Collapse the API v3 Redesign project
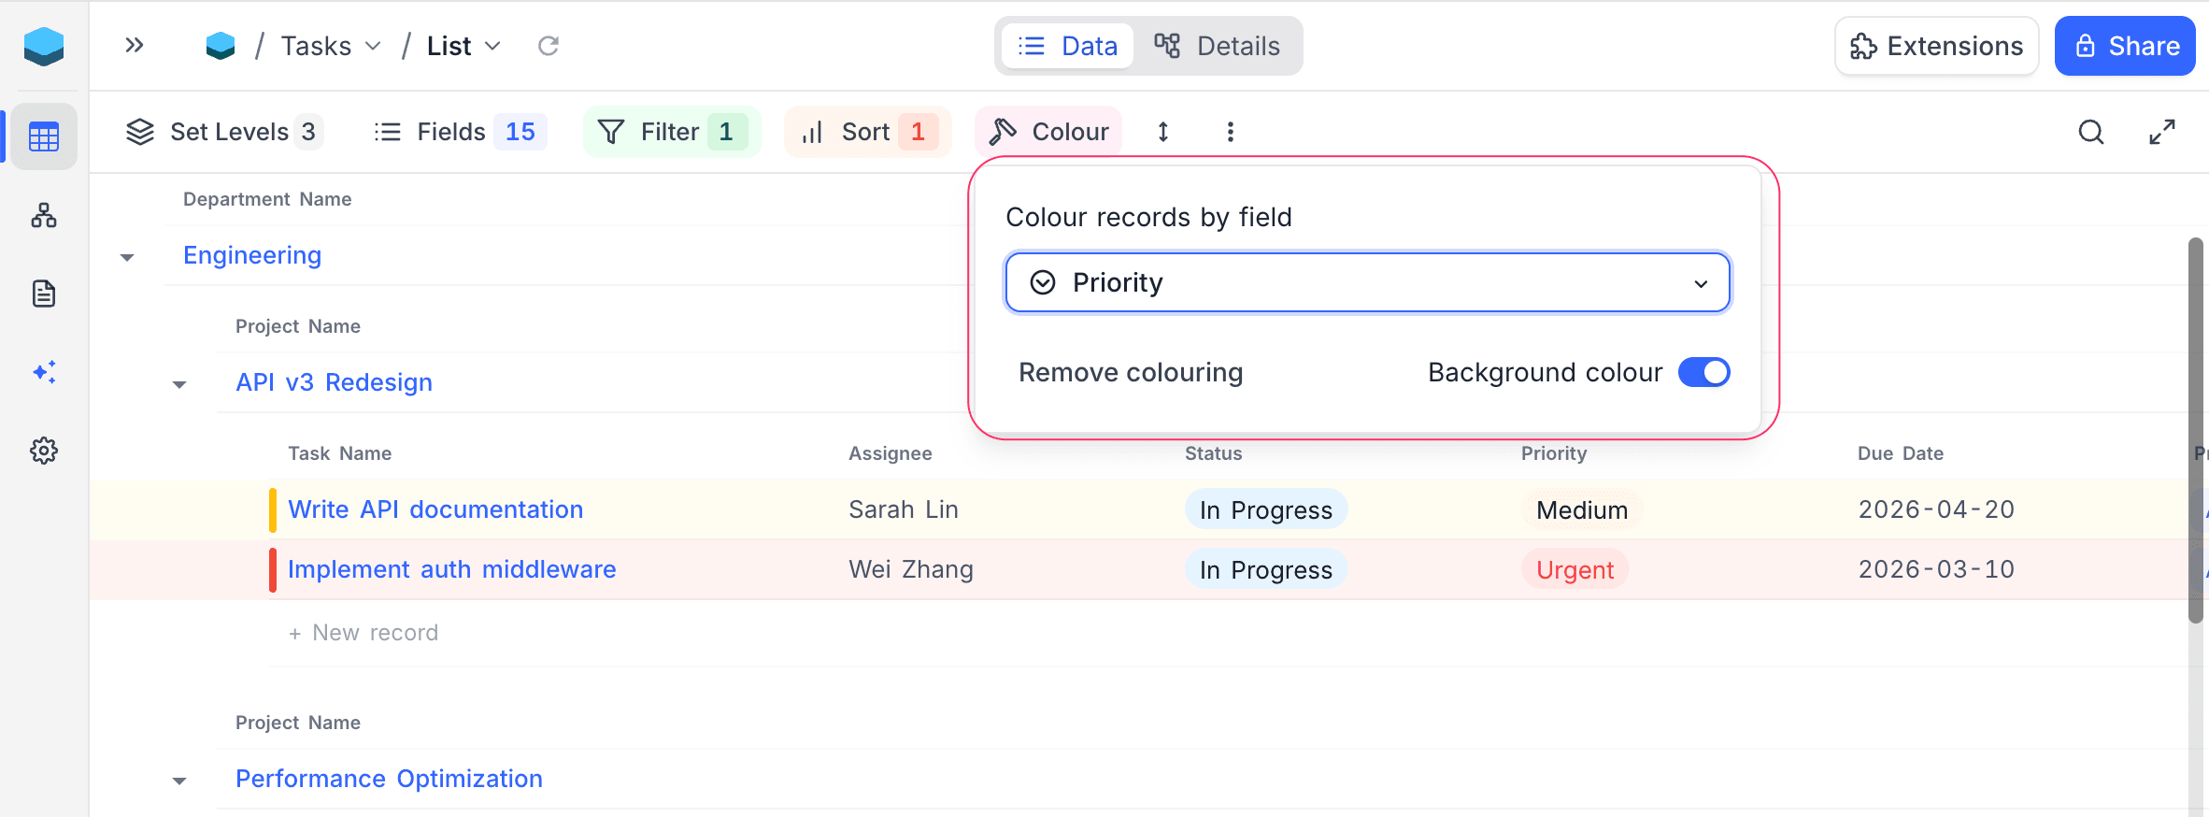The image size is (2209, 817). click(179, 384)
